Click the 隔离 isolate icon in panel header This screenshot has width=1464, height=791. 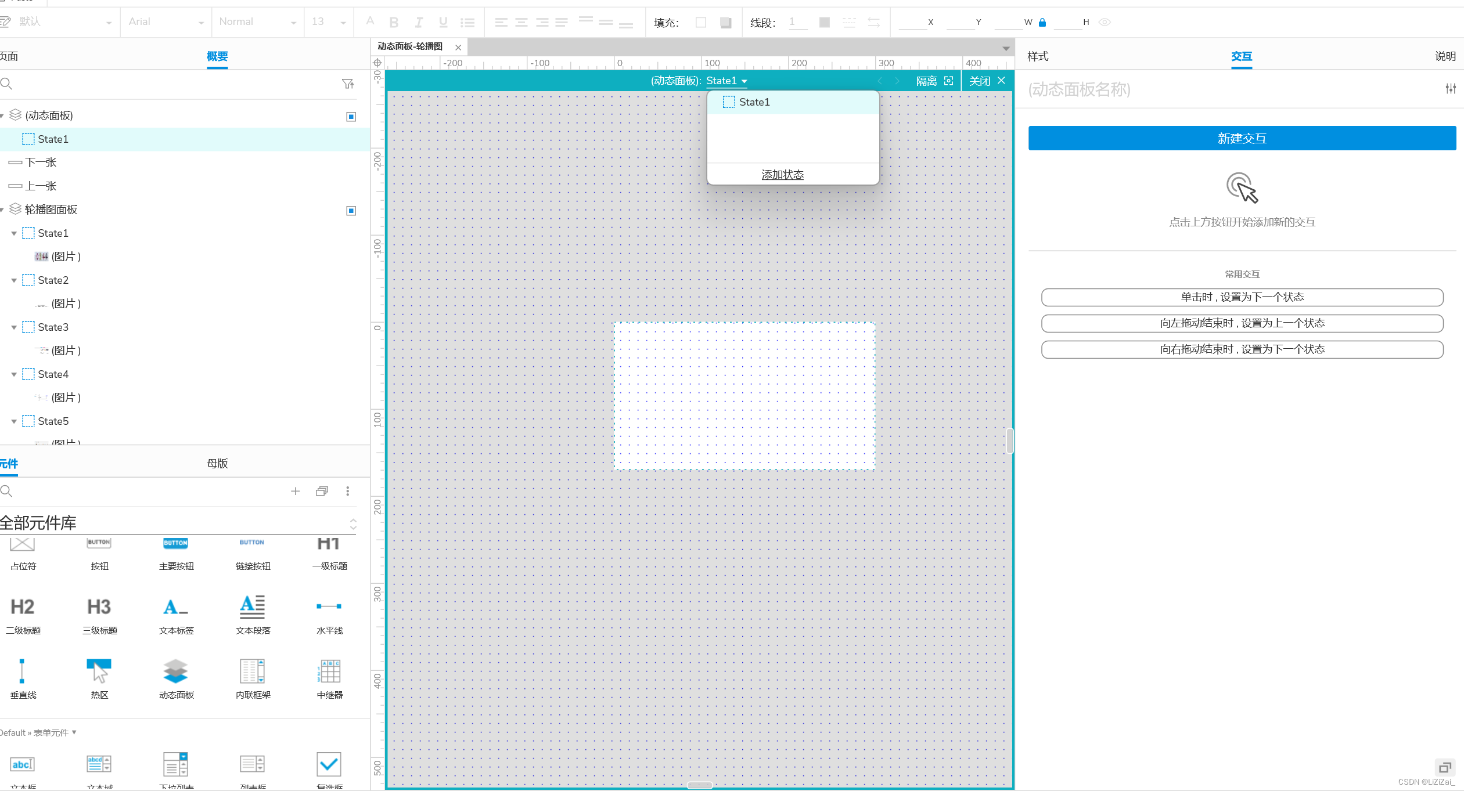pyautogui.click(x=949, y=81)
